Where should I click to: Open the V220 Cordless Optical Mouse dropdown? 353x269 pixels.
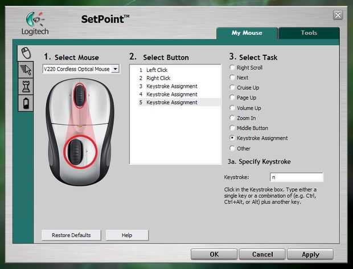click(81, 69)
